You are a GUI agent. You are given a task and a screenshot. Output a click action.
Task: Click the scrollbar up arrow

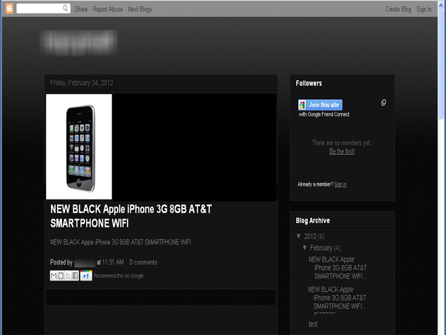pyautogui.click(x=441, y=6)
